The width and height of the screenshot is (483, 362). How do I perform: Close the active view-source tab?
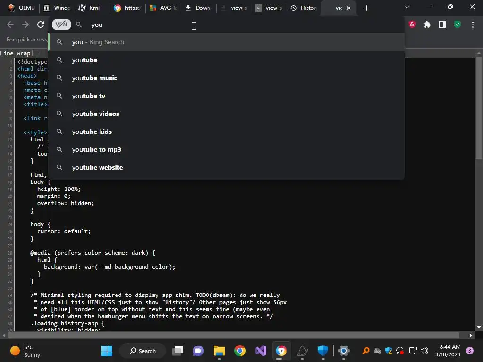(x=349, y=8)
